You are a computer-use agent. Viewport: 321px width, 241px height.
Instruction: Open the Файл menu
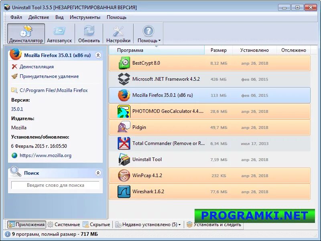click(x=16, y=17)
